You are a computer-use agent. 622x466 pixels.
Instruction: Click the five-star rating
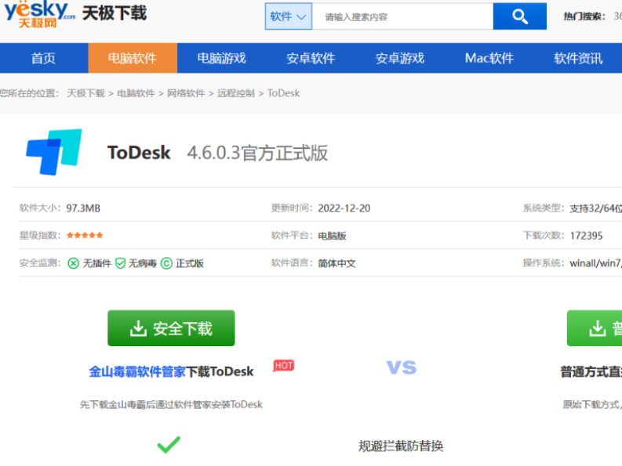click(85, 236)
